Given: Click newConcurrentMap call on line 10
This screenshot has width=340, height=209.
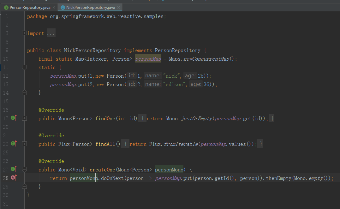Looking at the screenshot, I should coord(206,59).
